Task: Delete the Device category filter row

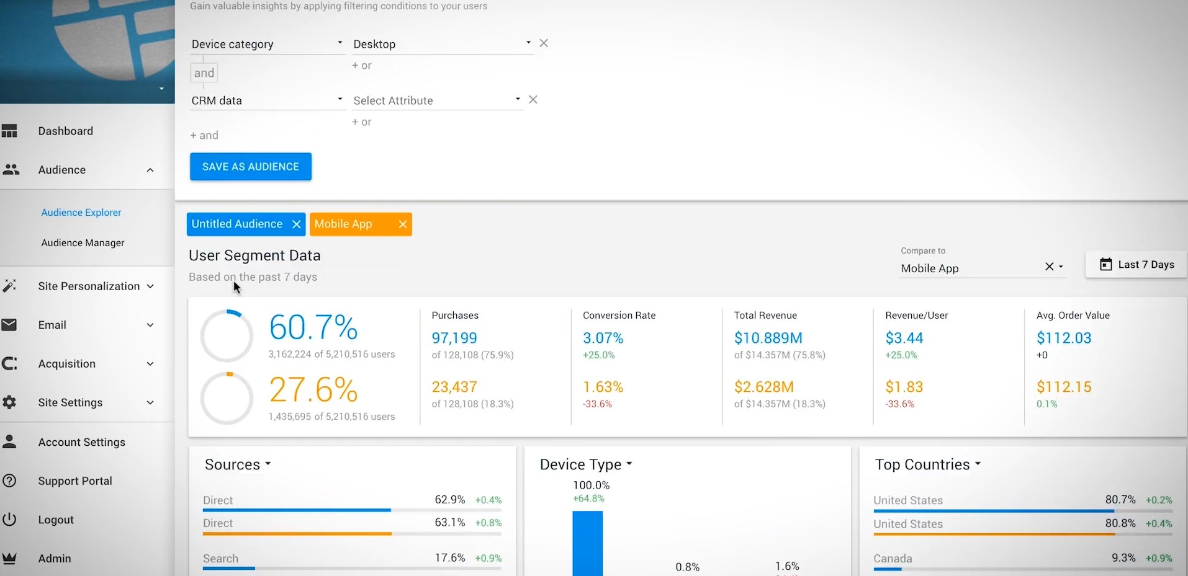Action: [544, 43]
